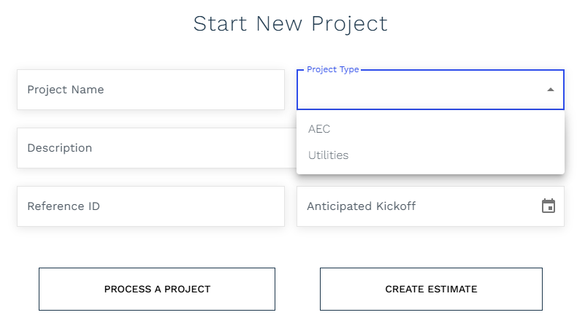
Task: Click the Reference ID placeholder text
Action: 64,206
